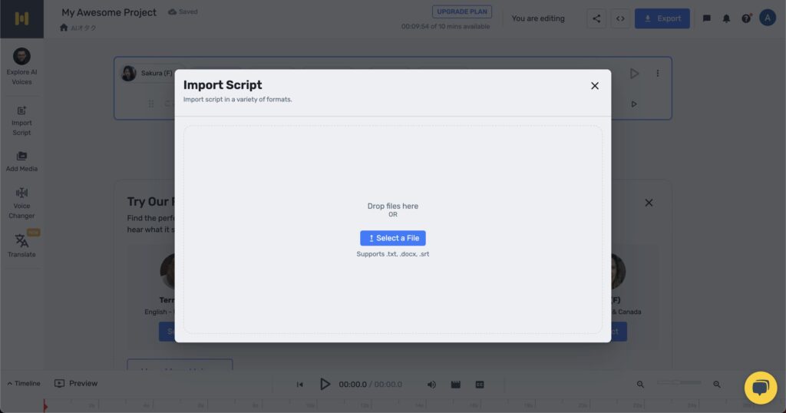Play the sub-block small play icon
Screen dimensions: 786x413
click(634, 104)
